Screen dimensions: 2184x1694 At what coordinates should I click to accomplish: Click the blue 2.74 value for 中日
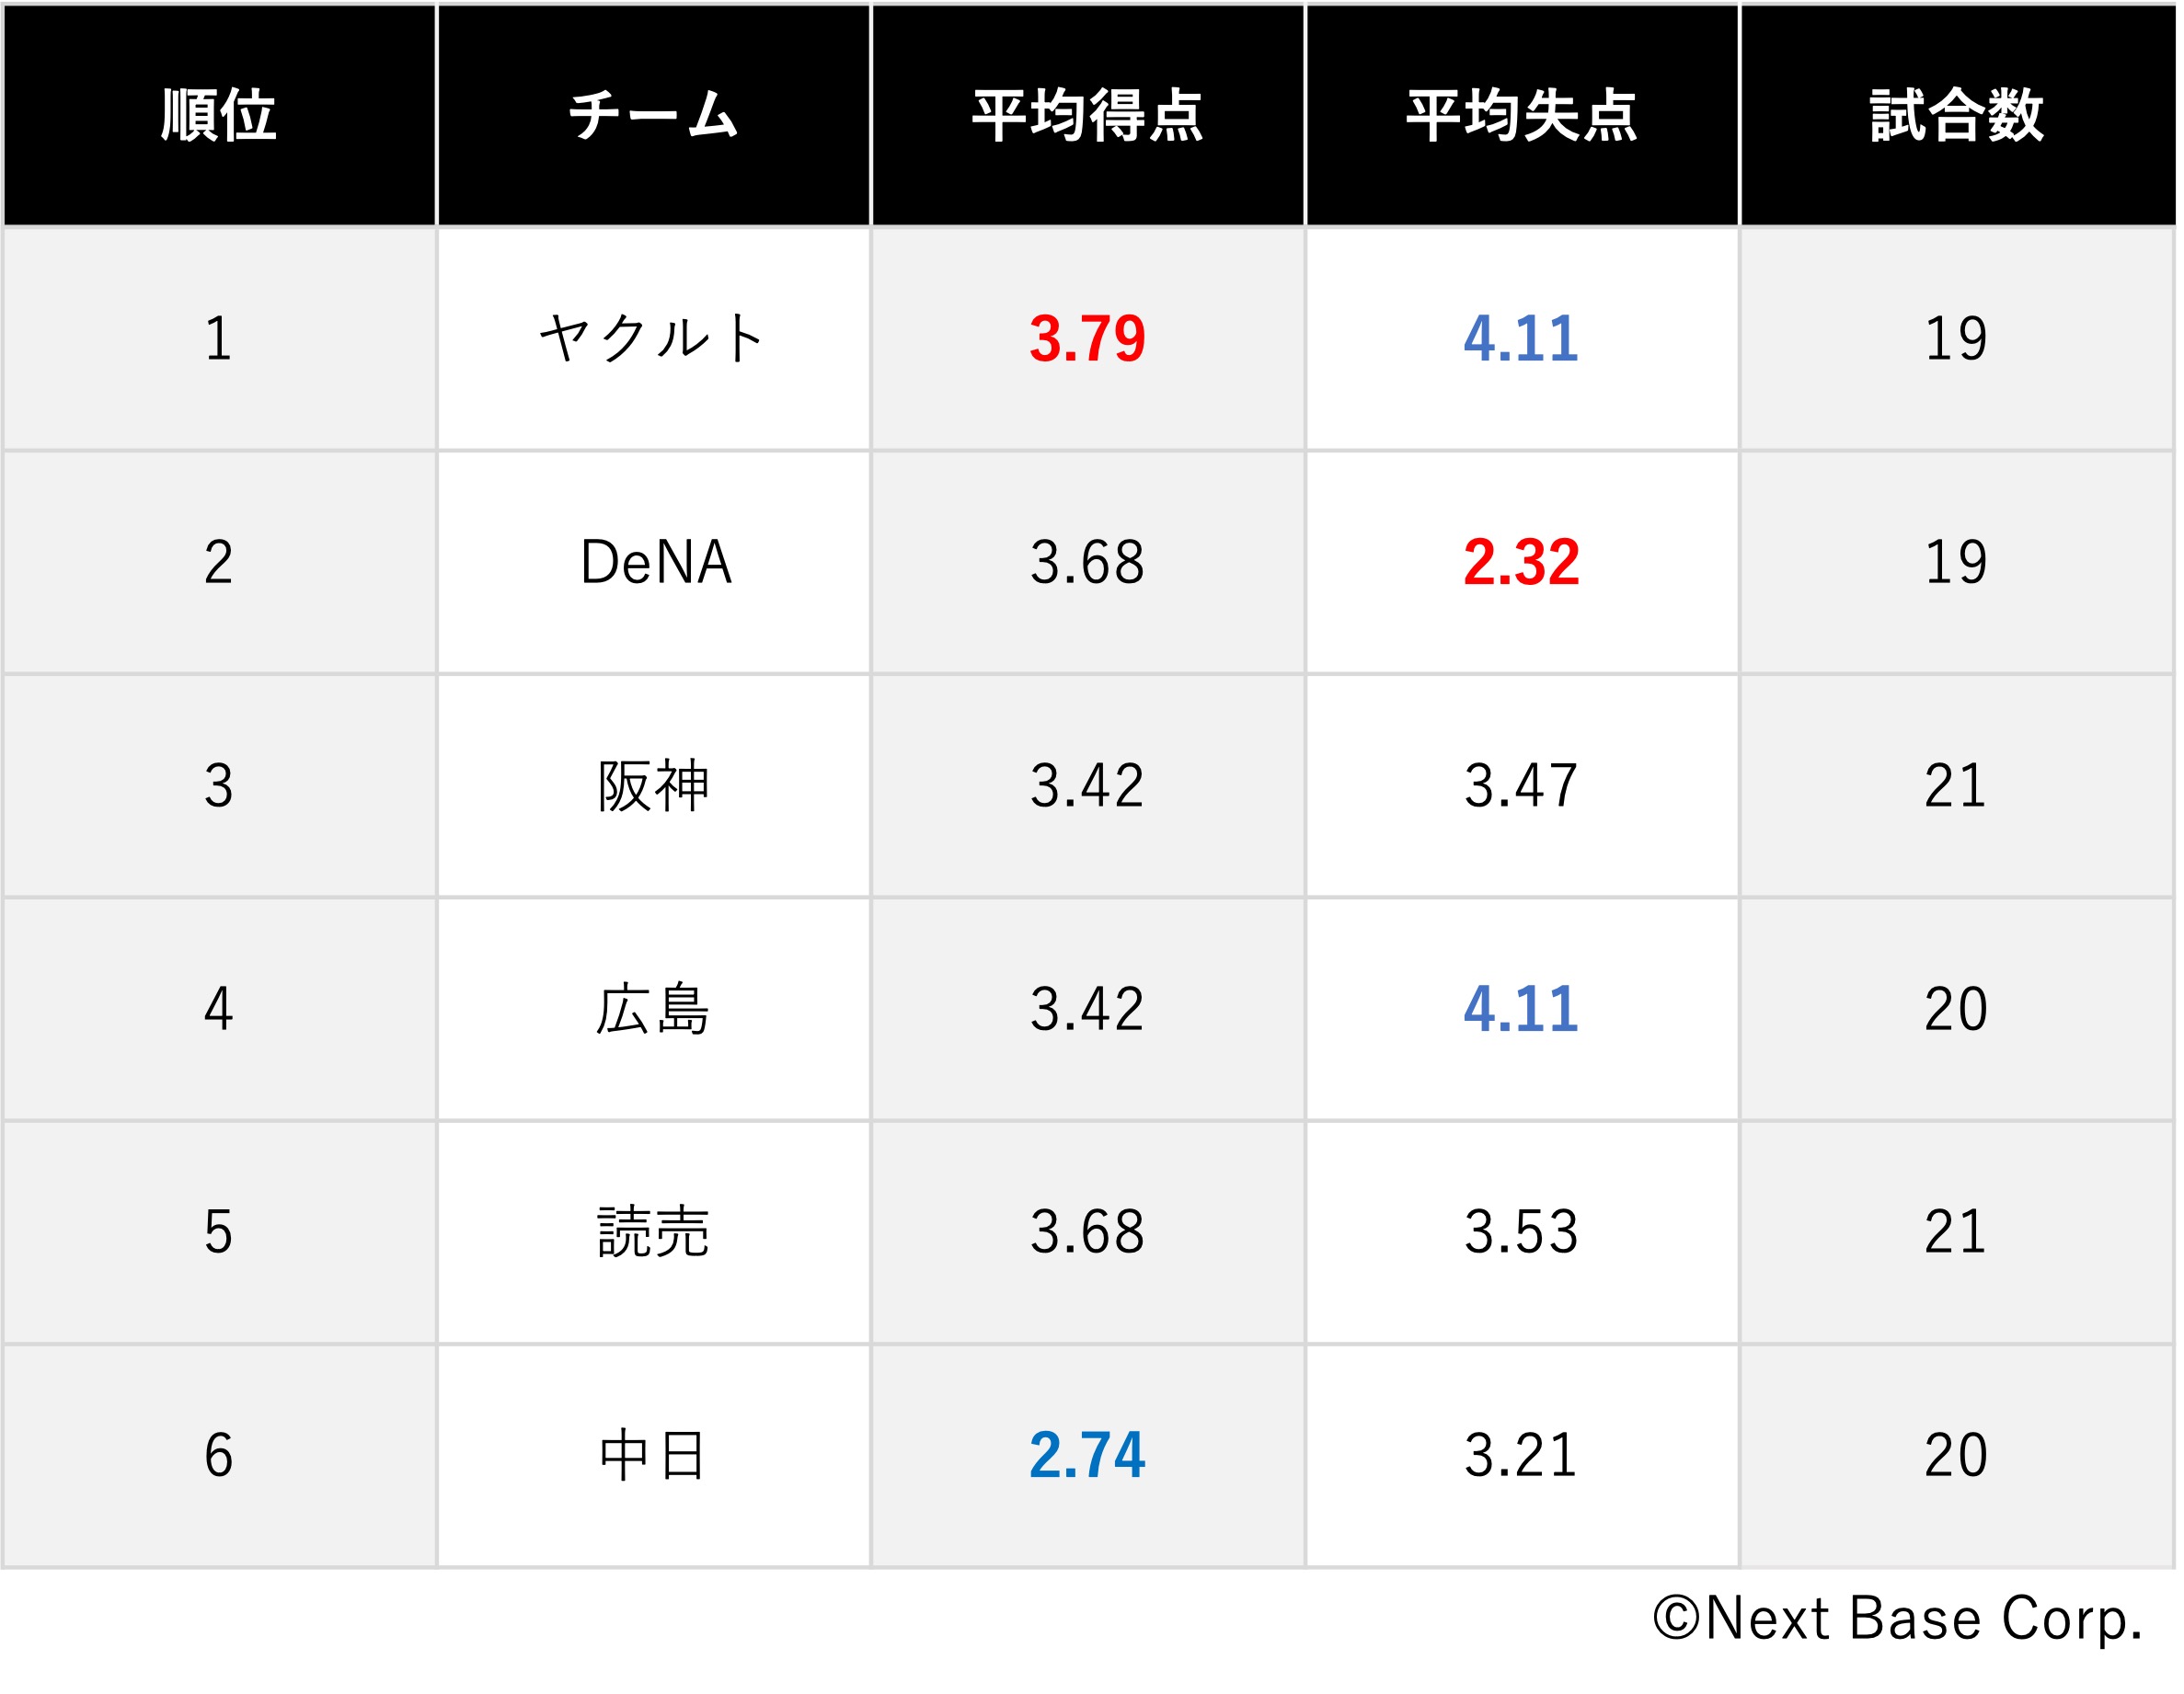coord(1087,1454)
